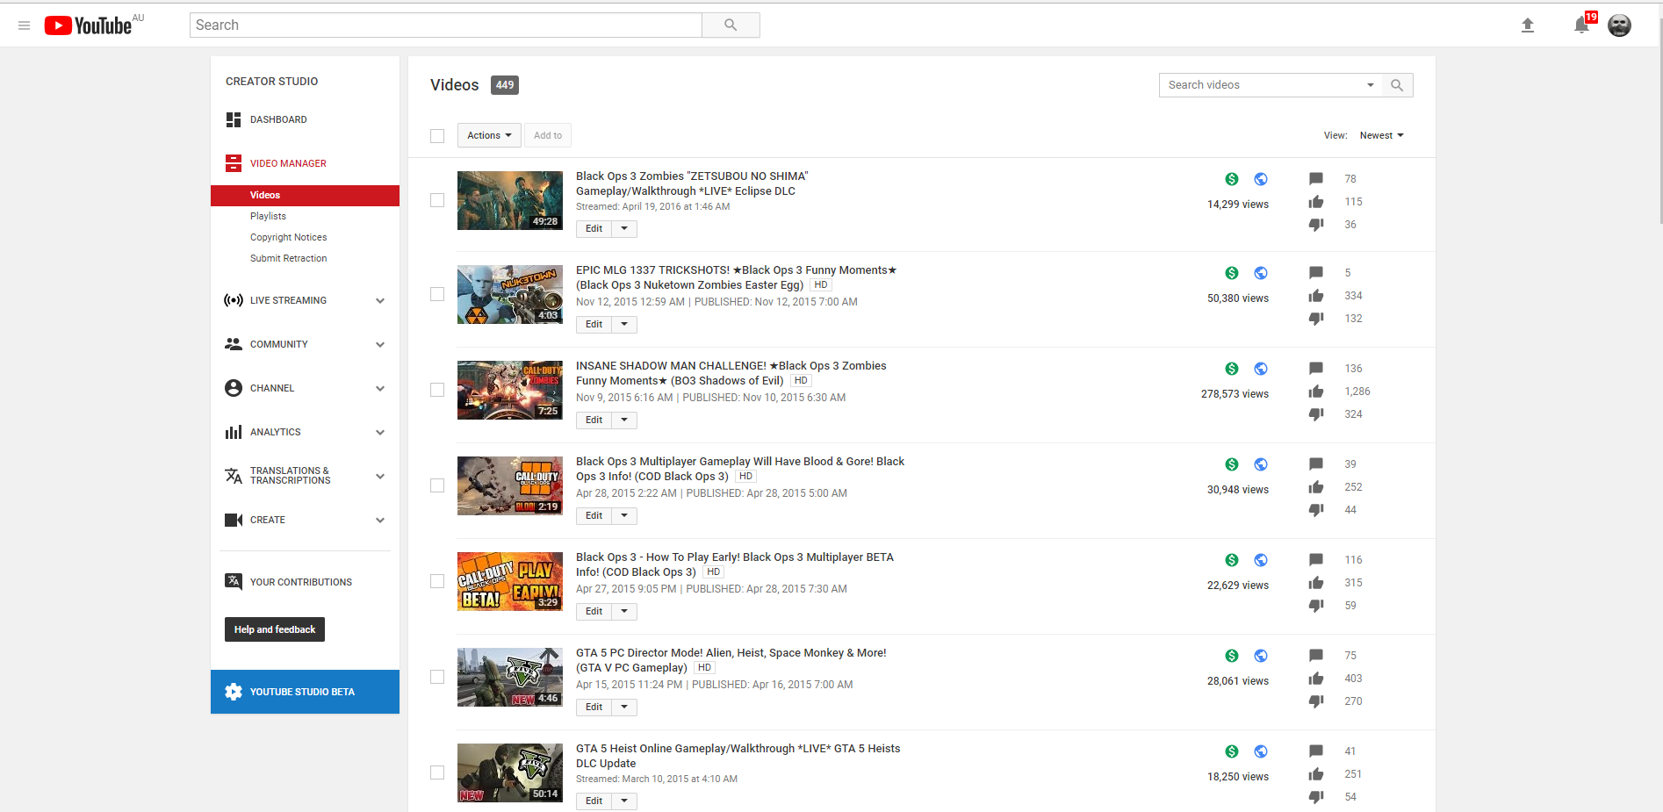1663x812 pixels.
Task: Open Playlists in Video Manager
Action: pos(268,216)
